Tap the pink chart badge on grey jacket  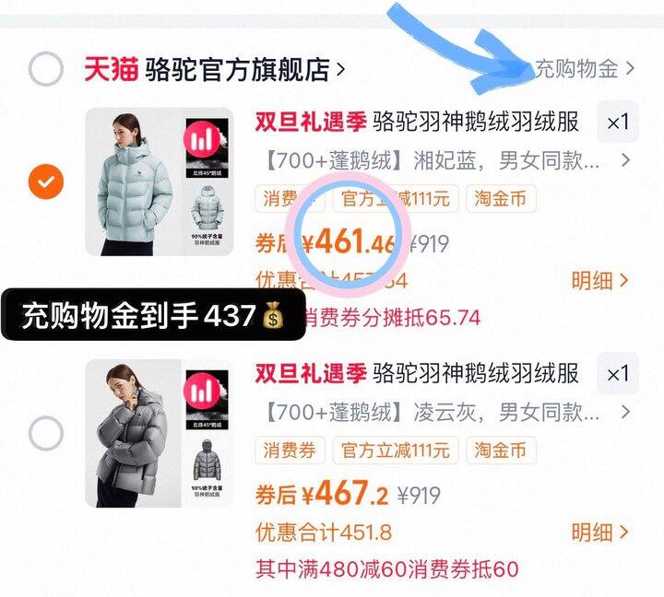coord(202,391)
